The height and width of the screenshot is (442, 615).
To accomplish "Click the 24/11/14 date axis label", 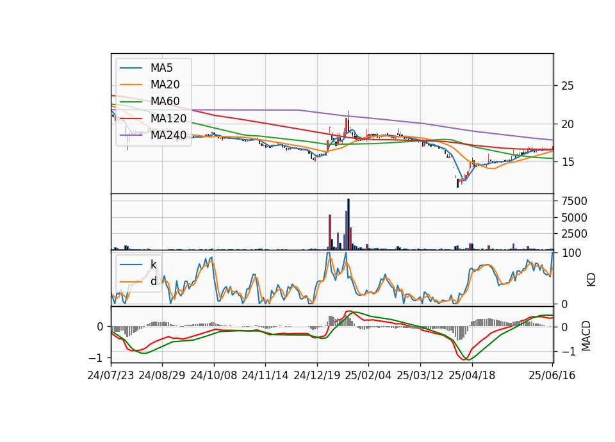I will click(265, 375).
